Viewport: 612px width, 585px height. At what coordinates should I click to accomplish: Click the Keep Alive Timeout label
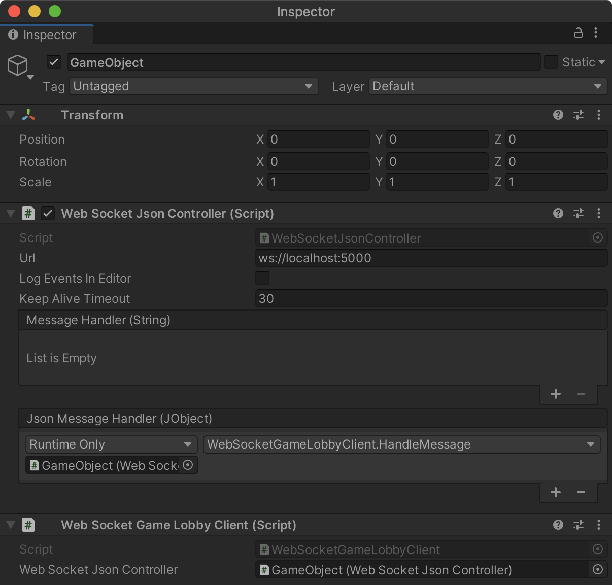point(75,298)
